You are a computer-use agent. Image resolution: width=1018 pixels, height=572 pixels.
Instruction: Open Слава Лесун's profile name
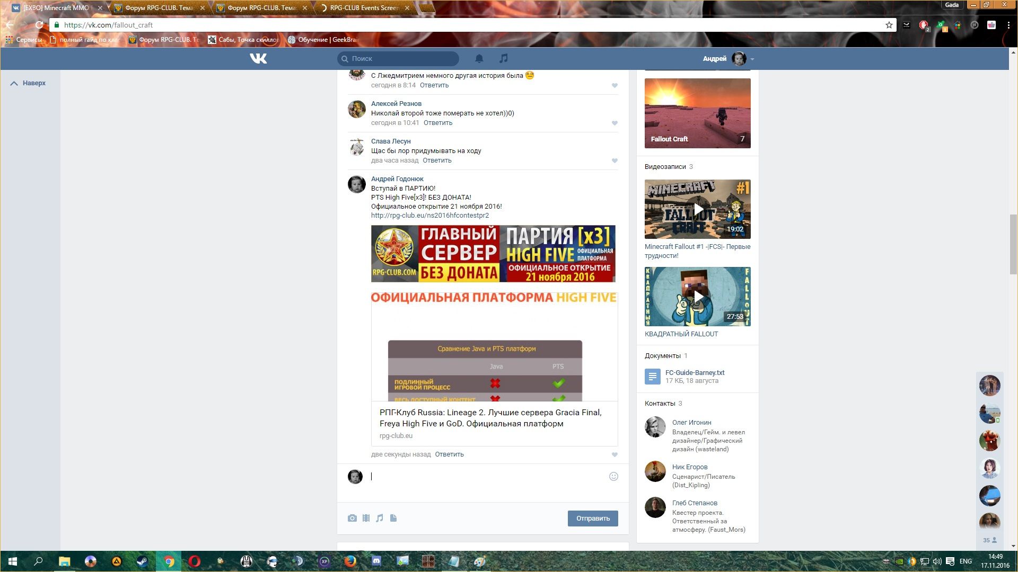[391, 141]
